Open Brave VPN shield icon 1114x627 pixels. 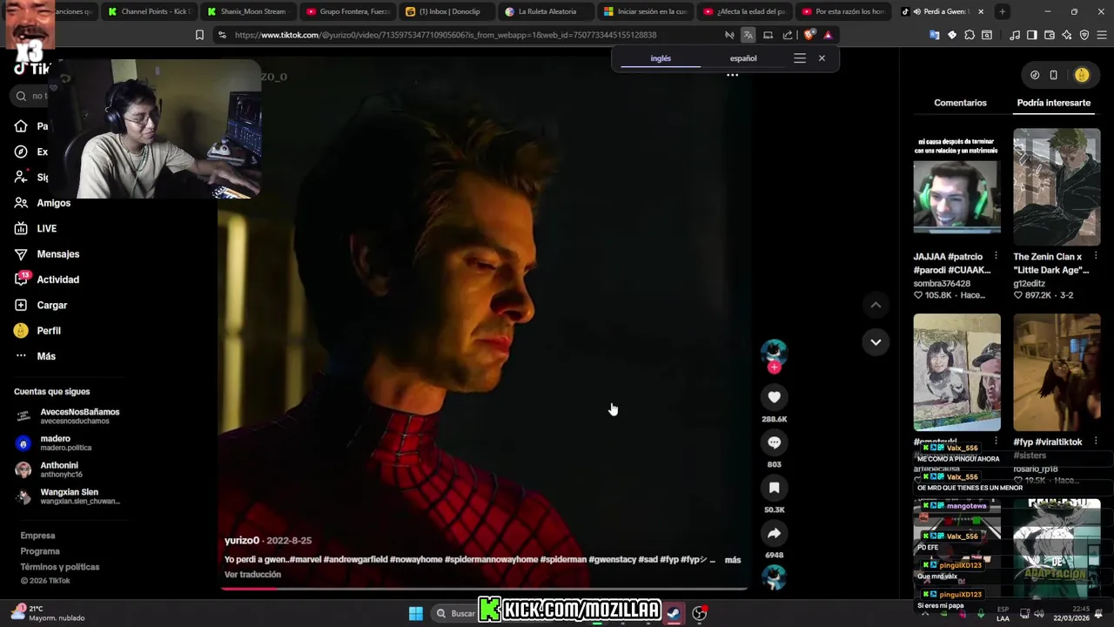1084,35
